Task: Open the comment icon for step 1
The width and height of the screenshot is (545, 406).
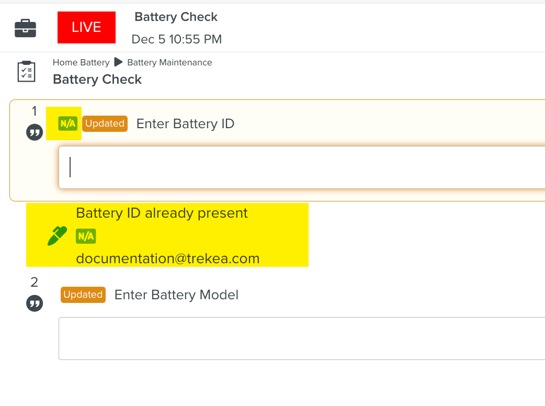Action: click(35, 132)
